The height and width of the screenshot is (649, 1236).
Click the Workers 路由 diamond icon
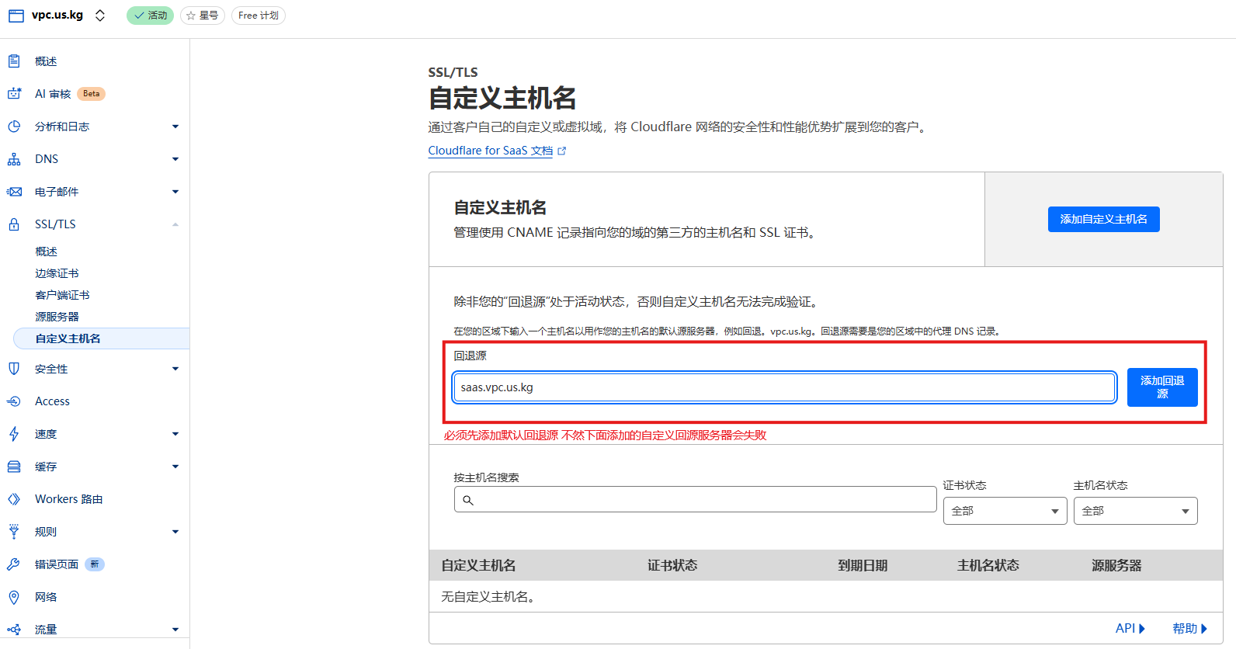pyautogui.click(x=14, y=499)
